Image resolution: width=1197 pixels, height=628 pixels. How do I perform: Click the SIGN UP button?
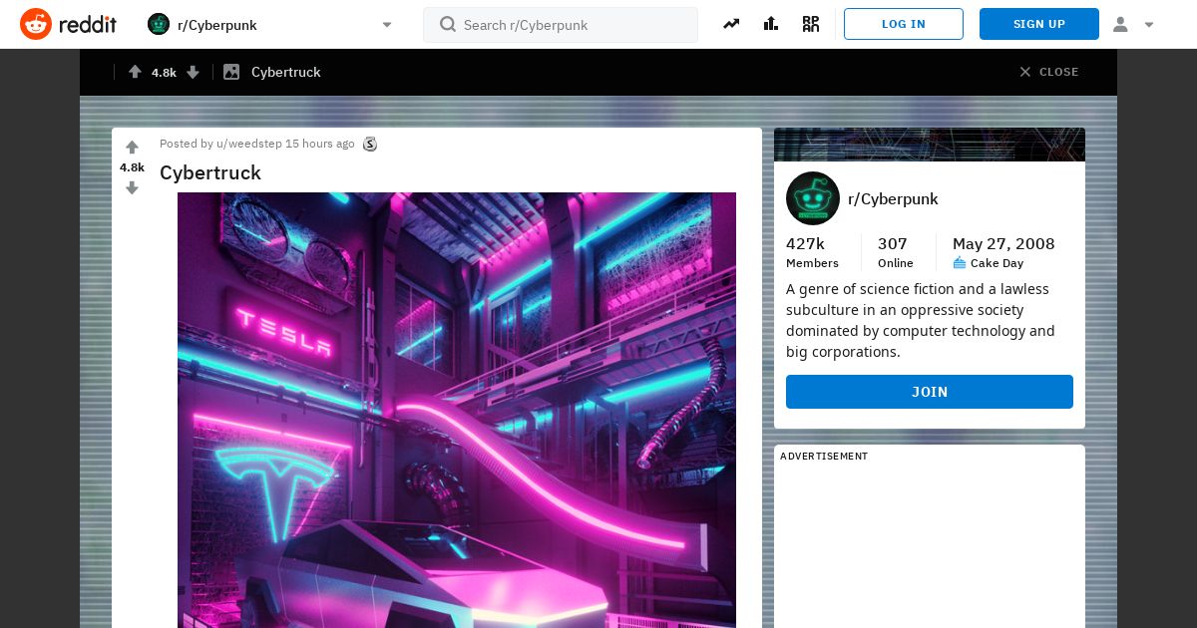pyautogui.click(x=1039, y=24)
